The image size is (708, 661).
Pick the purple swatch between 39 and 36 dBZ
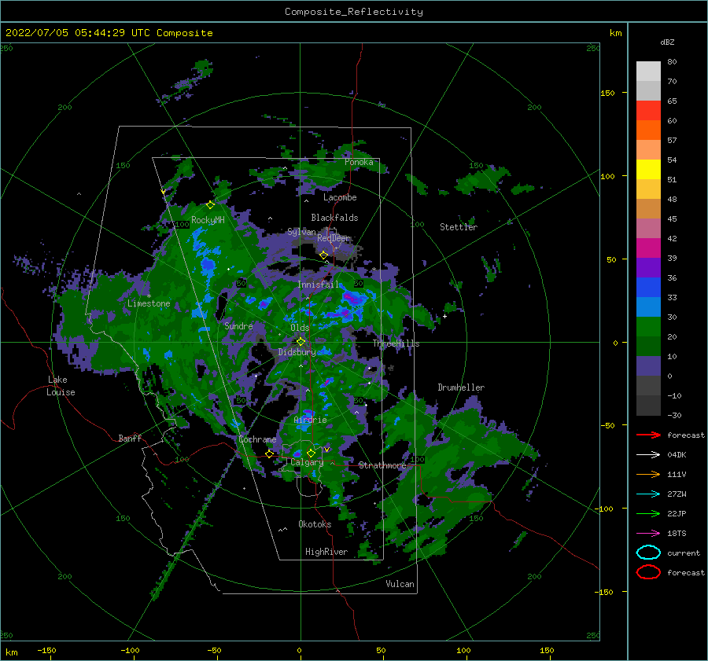(648, 267)
